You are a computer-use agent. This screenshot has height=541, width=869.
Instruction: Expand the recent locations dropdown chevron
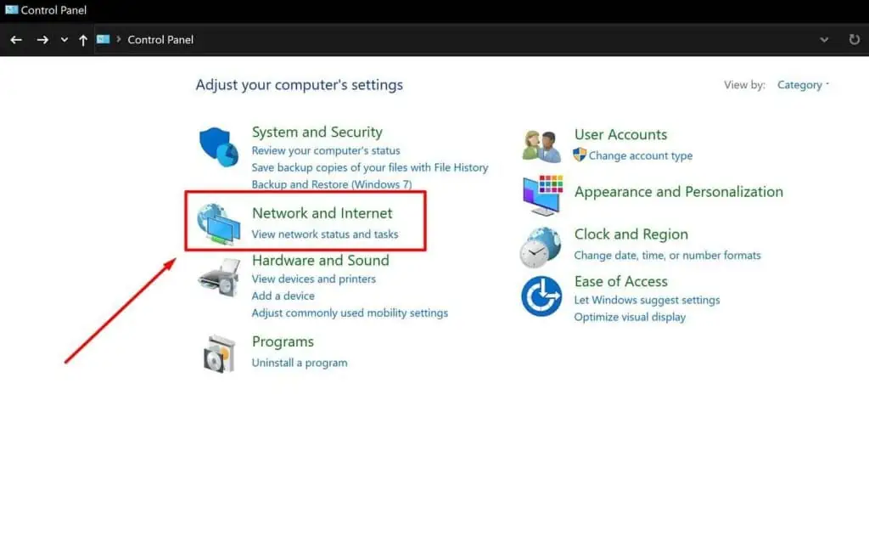(x=64, y=40)
